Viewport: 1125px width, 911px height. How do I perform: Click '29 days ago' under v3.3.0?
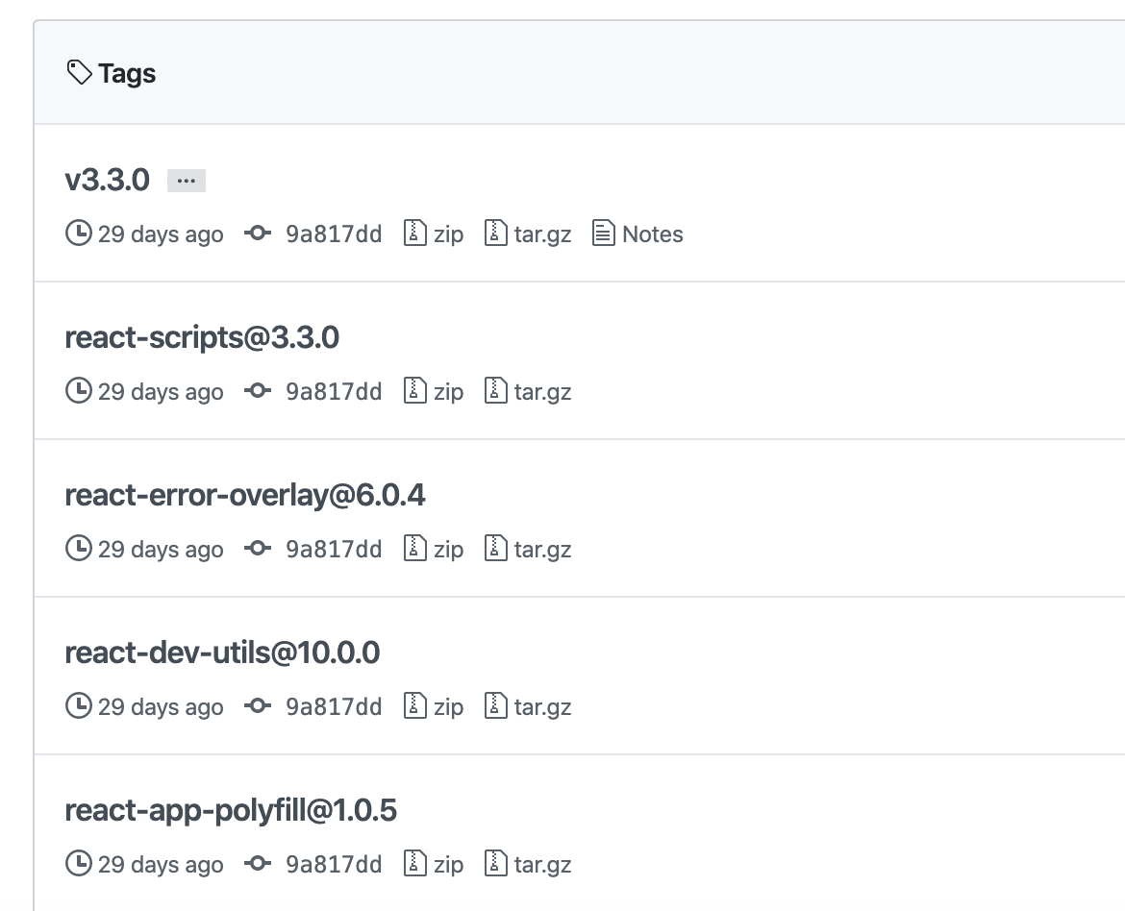pyautogui.click(x=161, y=234)
